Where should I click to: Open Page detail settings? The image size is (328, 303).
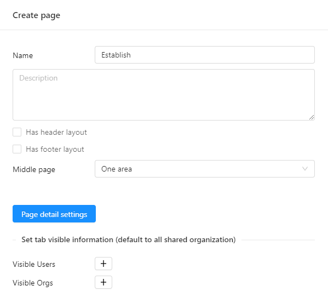coord(54,214)
